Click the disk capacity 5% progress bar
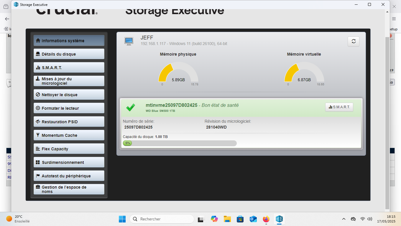The height and width of the screenshot is (226, 401). 180,143
